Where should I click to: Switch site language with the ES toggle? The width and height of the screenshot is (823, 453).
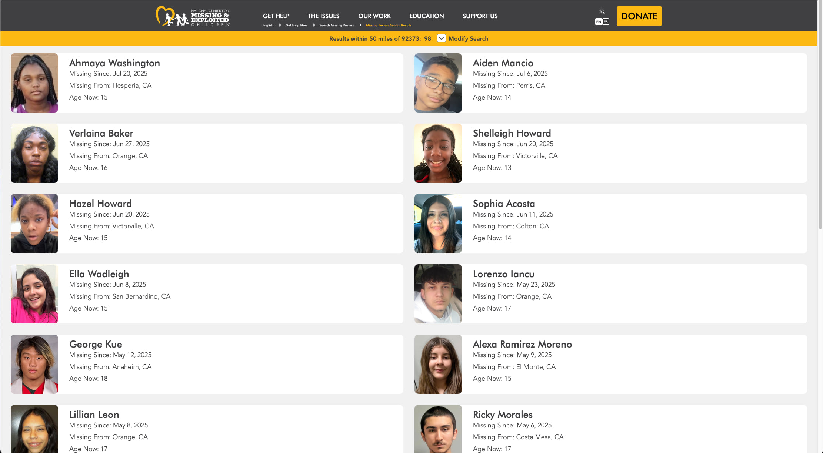pyautogui.click(x=606, y=21)
